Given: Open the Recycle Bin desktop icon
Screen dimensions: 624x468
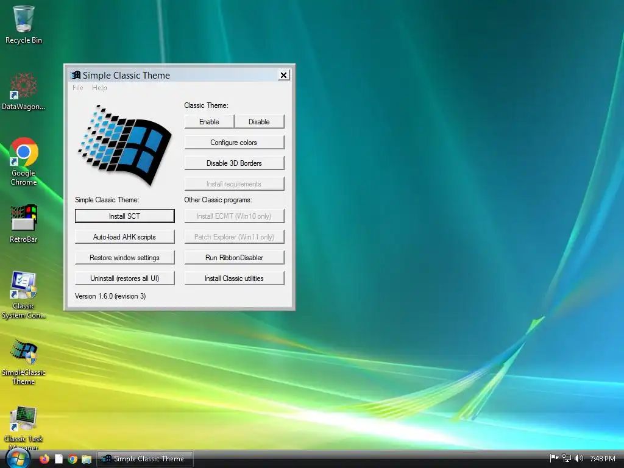Looking at the screenshot, I should [x=24, y=24].
